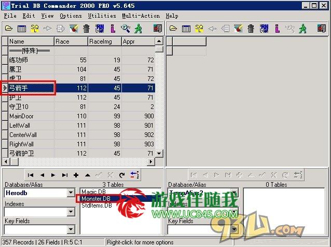Click the row selector beside LeftWall
The height and width of the screenshot is (247, 331).
click(5, 126)
